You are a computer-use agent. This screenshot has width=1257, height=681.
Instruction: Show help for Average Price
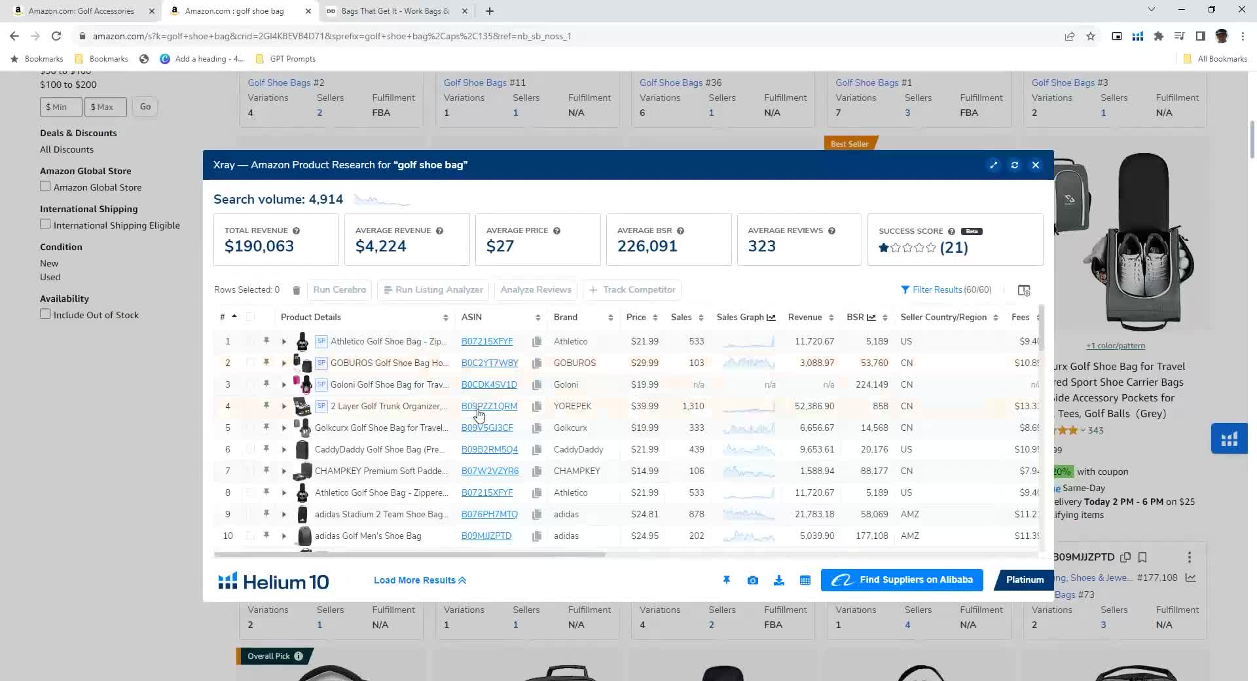[556, 230]
